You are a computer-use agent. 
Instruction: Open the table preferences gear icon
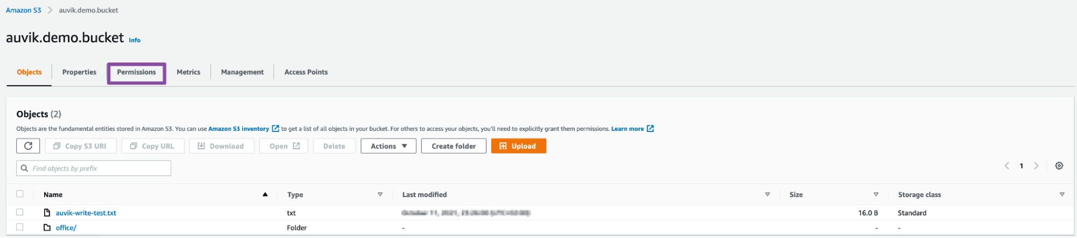1059,166
